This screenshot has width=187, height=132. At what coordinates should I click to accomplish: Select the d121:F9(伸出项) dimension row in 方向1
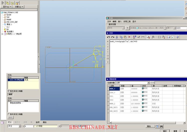click(x=16, y=80)
